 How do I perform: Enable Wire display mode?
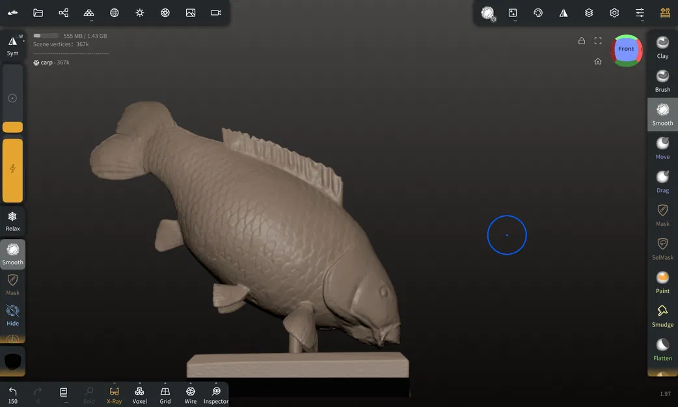(x=190, y=393)
